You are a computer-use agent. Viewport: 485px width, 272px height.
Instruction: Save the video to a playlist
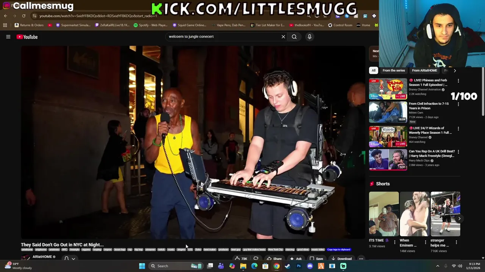pyautogui.click(x=316, y=258)
